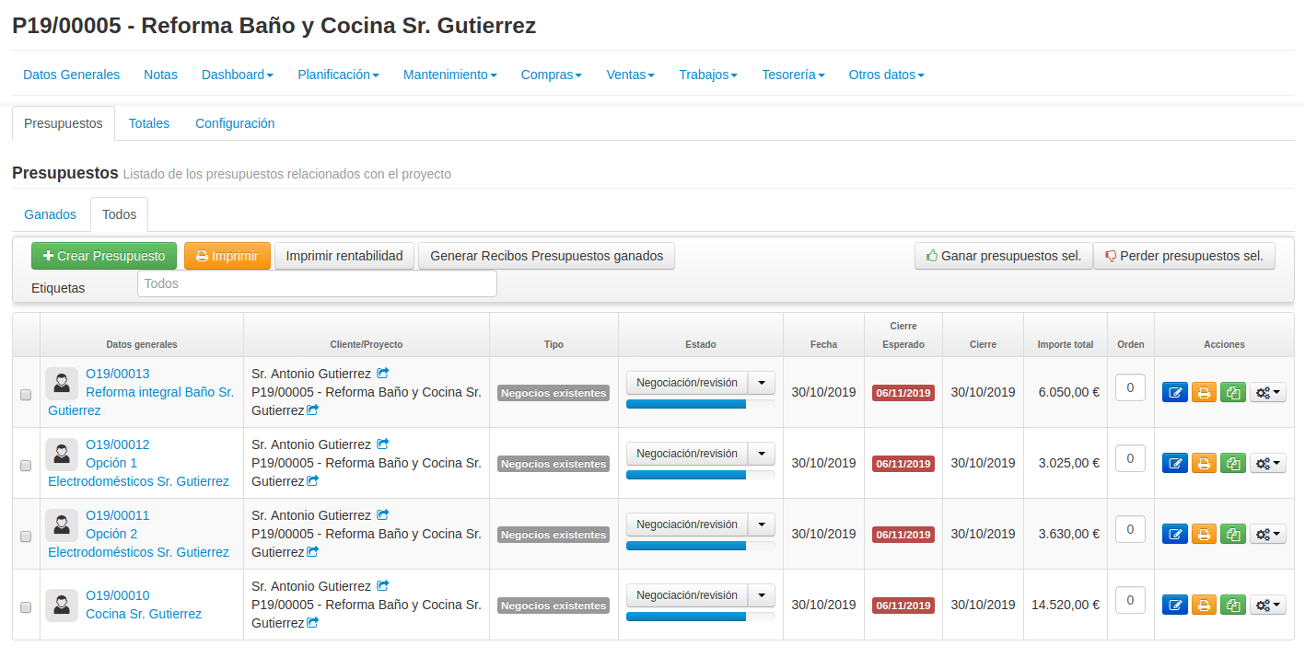Focus the Etiquetas filter field
This screenshot has width=1305, height=646.
pyautogui.click(x=317, y=283)
